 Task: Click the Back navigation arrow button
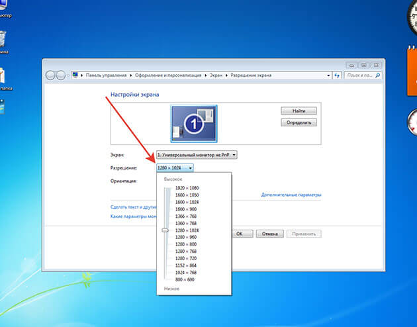pos(50,75)
